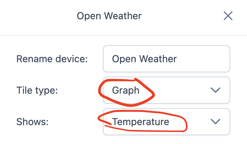Viewport: 247px width, 144px height.
Task: Dismiss the dialog with the X icon
Action: coord(228,16)
